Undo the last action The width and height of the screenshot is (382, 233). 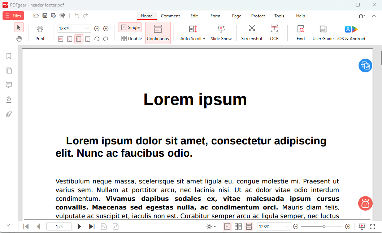pyautogui.click(x=77, y=16)
